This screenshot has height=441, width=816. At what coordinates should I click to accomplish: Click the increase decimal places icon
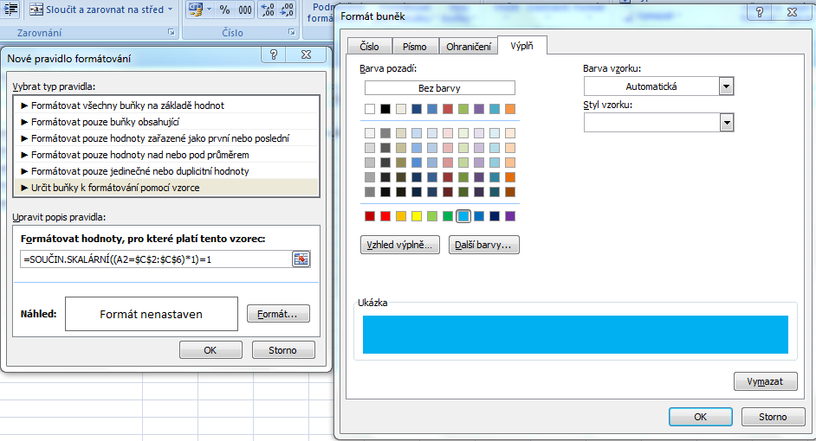tap(268, 10)
